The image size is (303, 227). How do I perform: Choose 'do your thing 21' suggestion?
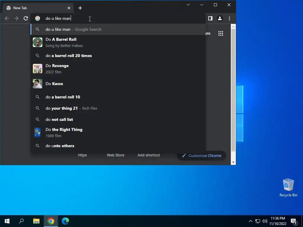tap(118, 108)
